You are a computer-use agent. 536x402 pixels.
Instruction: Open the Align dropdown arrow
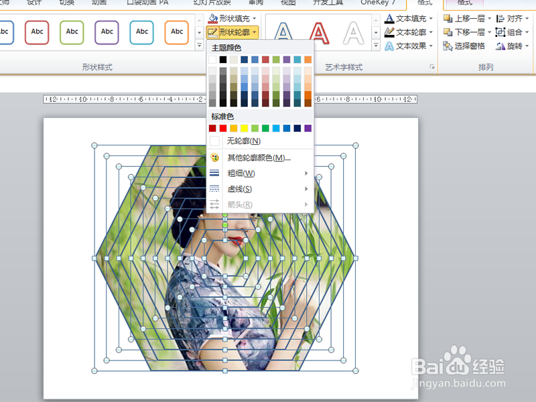(x=527, y=18)
